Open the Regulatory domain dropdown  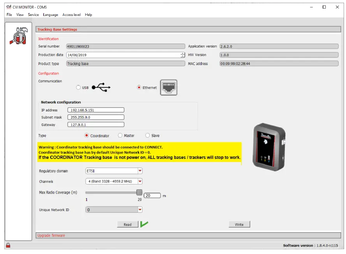[x=141, y=170]
